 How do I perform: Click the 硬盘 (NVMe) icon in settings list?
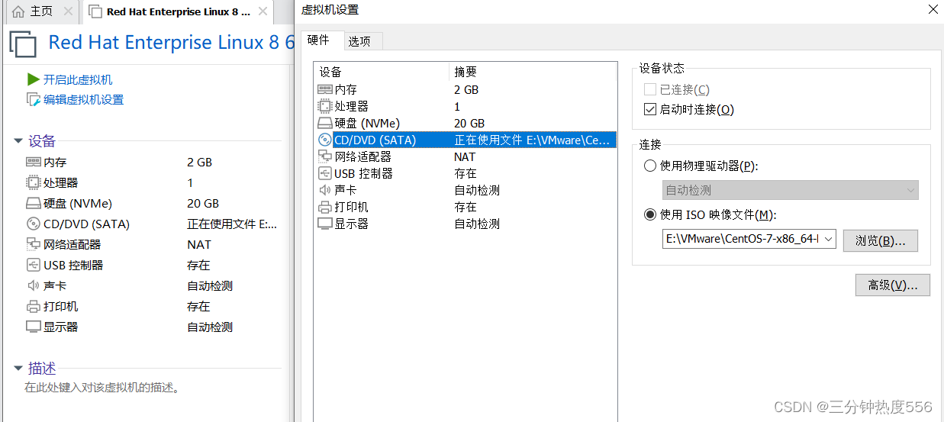[x=325, y=124]
